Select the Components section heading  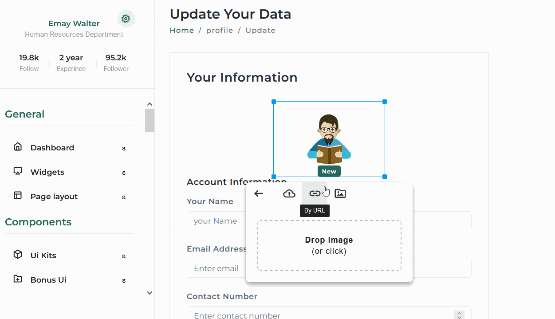tap(38, 222)
